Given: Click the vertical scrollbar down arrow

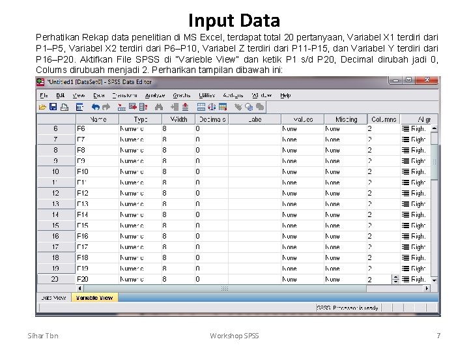Looking at the screenshot, I should (434, 280).
